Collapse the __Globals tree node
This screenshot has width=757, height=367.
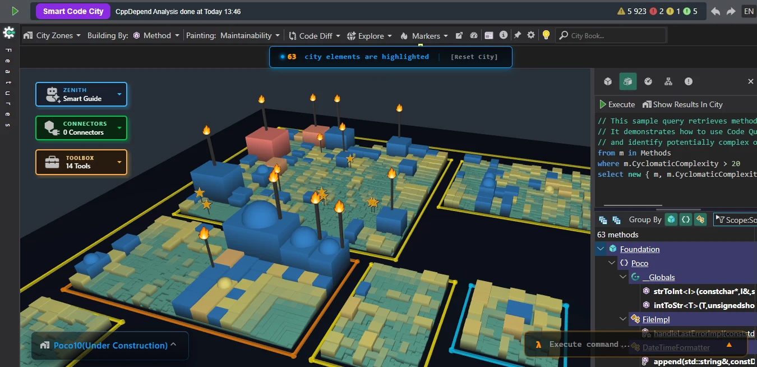click(623, 277)
